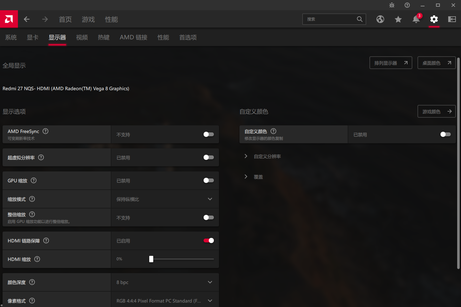Image resolution: width=461 pixels, height=307 pixels.
Task: Click 游戏颜色 button
Action: pyautogui.click(x=437, y=111)
